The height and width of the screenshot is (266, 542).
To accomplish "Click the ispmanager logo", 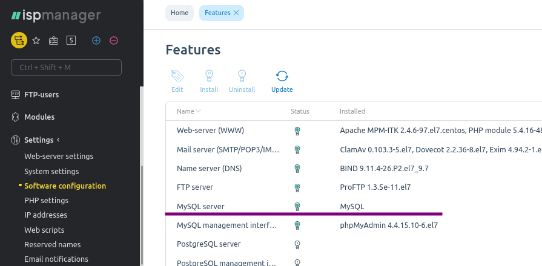I will pyautogui.click(x=56, y=16).
